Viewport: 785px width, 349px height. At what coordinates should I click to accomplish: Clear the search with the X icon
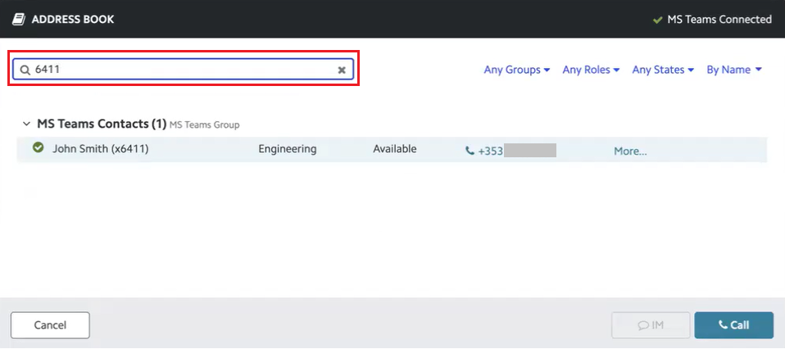pyautogui.click(x=342, y=70)
